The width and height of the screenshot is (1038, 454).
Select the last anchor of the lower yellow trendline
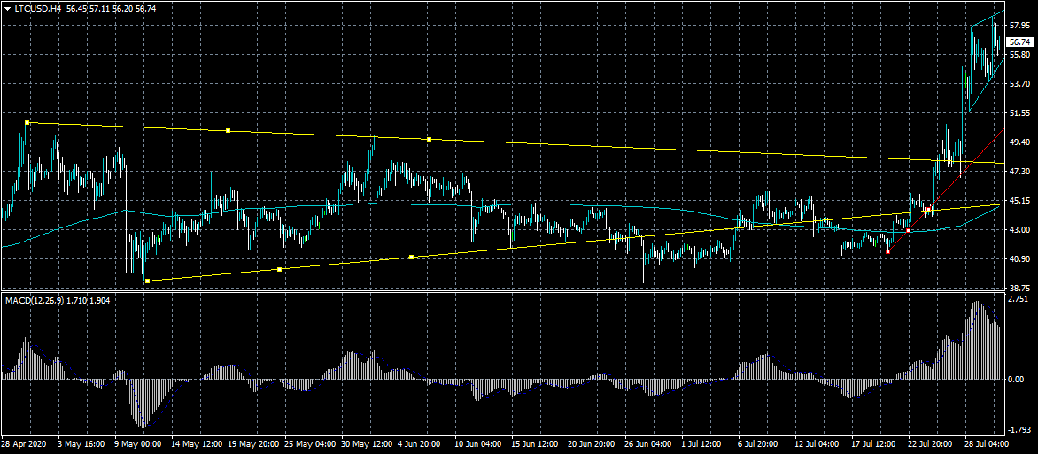point(412,257)
